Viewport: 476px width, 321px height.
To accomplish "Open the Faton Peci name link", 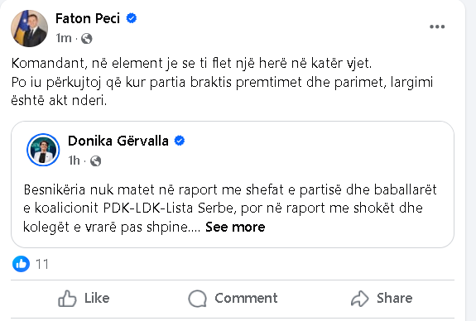I will tap(88, 18).
